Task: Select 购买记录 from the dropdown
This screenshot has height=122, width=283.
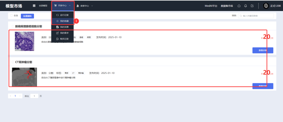Action: point(63,39)
